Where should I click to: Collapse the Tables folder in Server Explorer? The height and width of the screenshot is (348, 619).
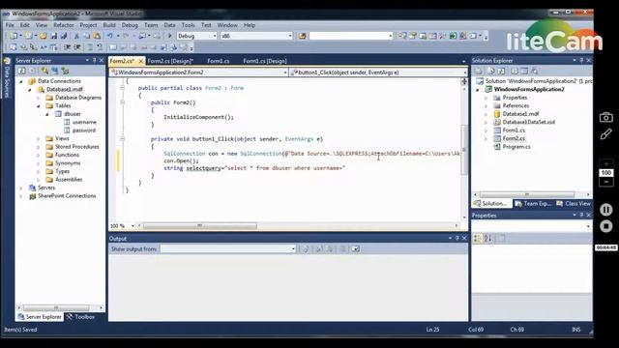[39, 105]
